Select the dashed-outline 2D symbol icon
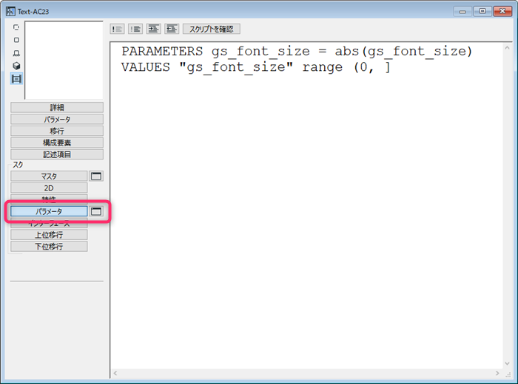This screenshot has height=384, width=518. 16,27
